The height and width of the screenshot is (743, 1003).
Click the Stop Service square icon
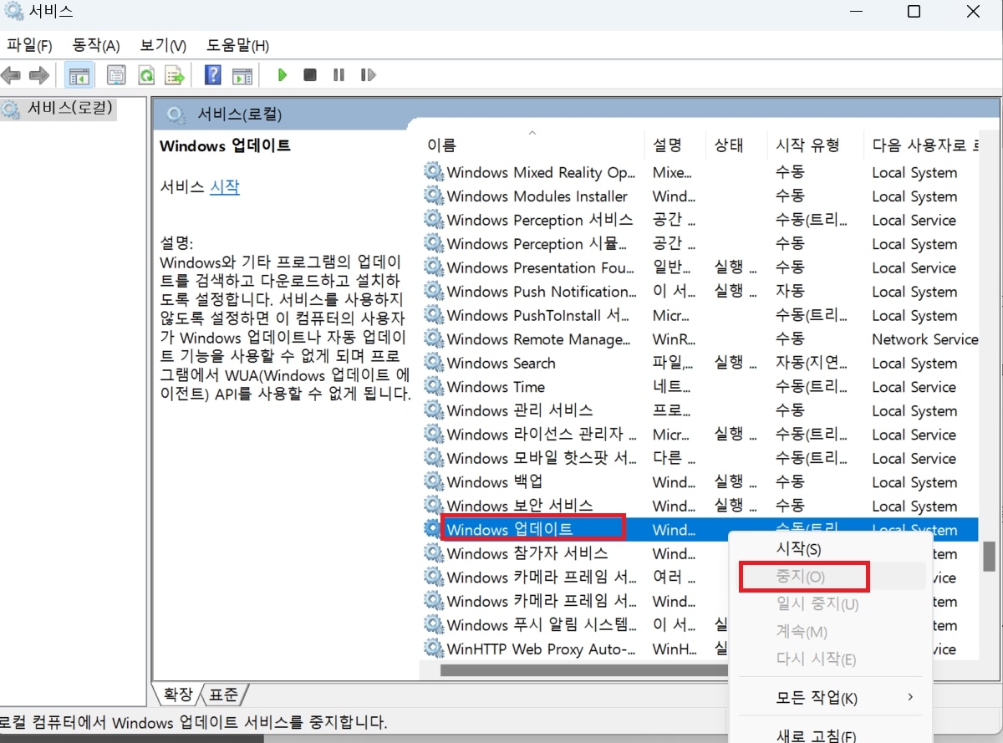(x=310, y=75)
